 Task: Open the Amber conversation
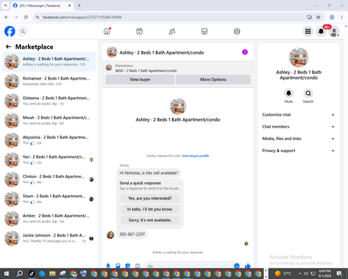point(49,218)
